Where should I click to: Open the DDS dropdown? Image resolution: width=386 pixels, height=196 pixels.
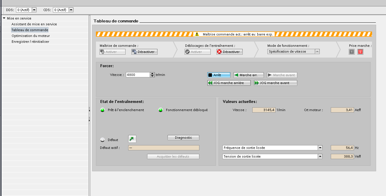[x=34, y=10]
